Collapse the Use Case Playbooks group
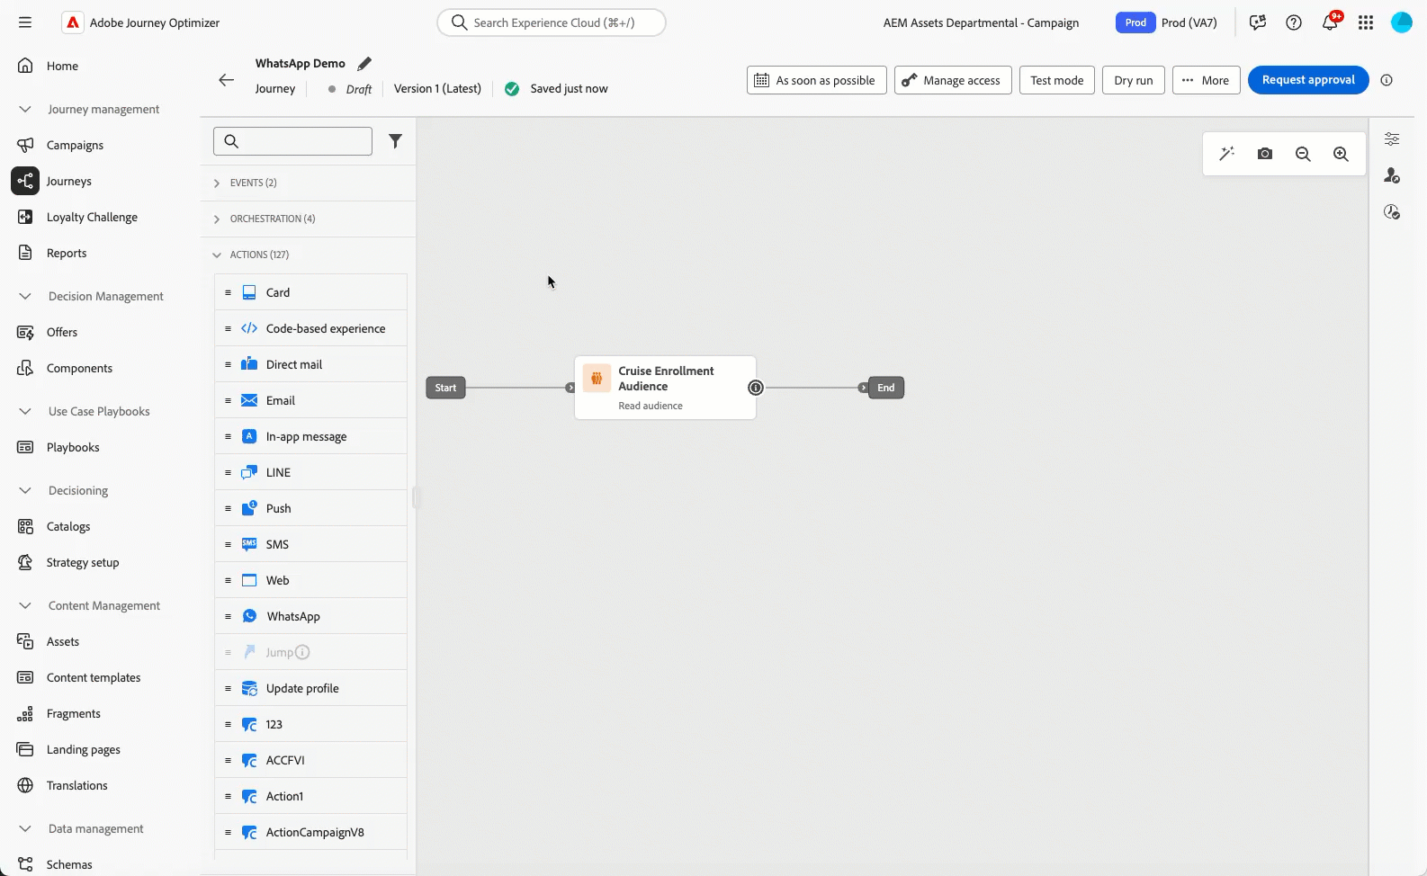This screenshot has height=876, width=1427. 25,411
